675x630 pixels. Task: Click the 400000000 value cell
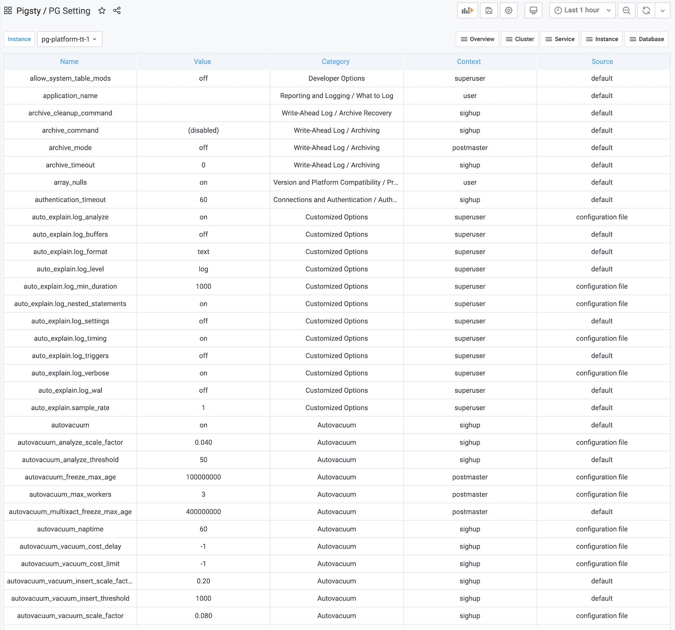tap(203, 511)
